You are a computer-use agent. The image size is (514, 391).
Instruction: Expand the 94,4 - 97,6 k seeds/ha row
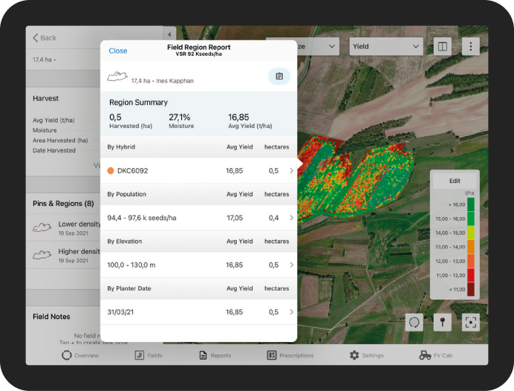[291, 218]
